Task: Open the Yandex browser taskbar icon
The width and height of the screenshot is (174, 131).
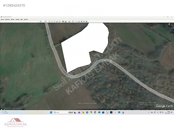Action: 115,112
